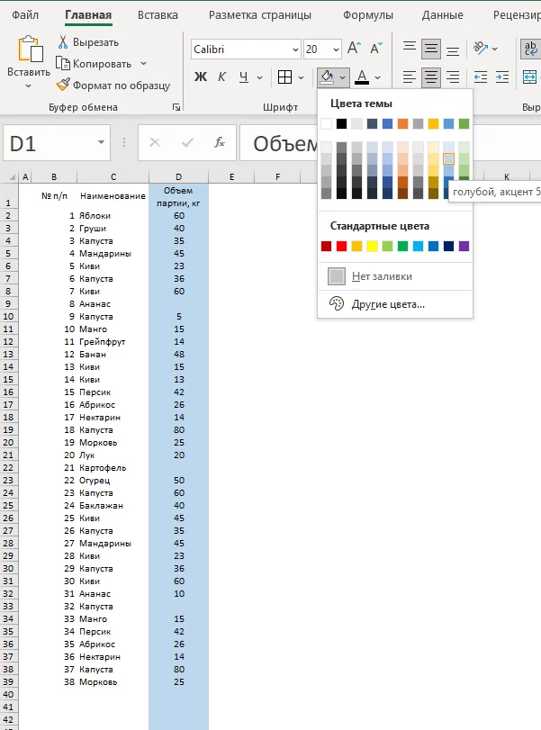541x730 pixels.
Task: Confirm formula entry with the check mark icon
Action: [187, 142]
